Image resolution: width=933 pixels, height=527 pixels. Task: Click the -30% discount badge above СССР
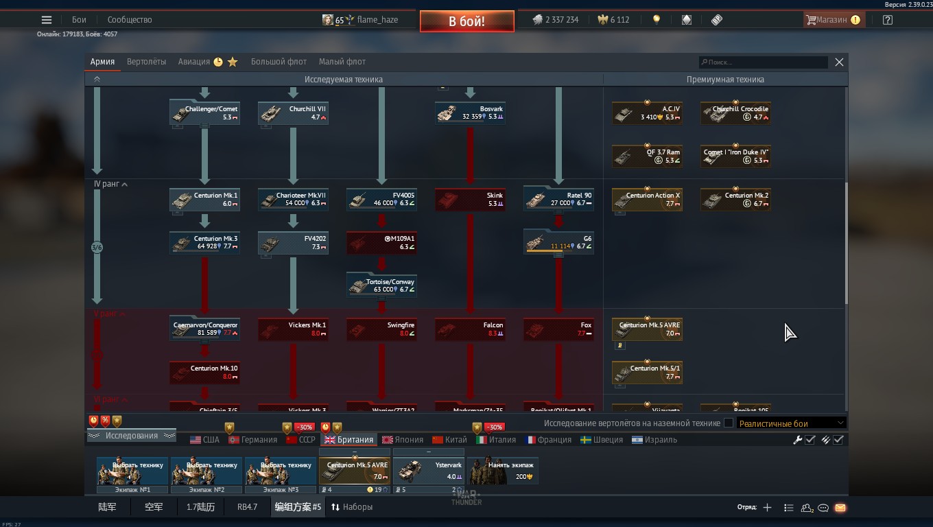[304, 427]
